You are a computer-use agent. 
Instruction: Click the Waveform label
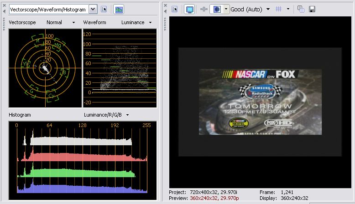(94, 22)
